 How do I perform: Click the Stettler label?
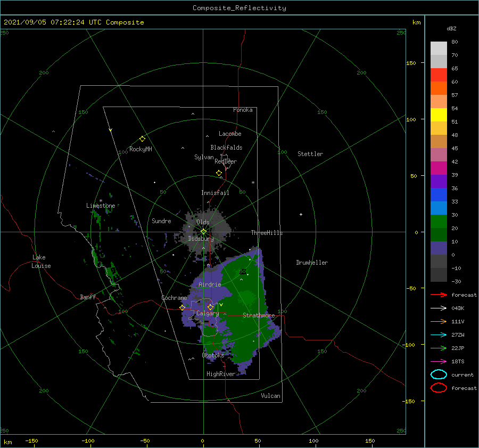coord(310,154)
